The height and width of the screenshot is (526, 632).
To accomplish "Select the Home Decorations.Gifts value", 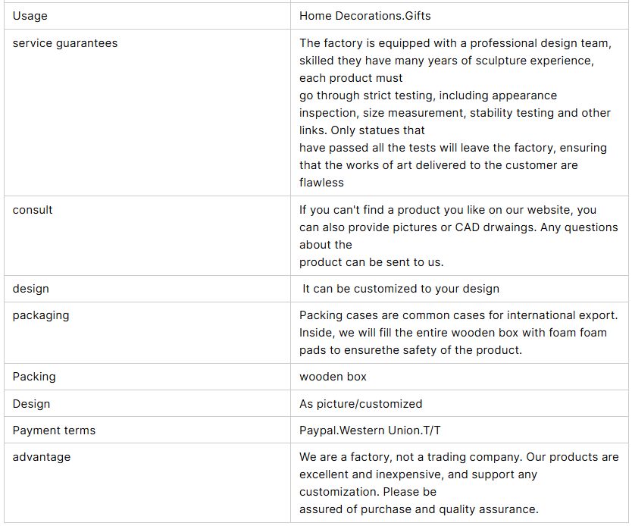I will [364, 16].
